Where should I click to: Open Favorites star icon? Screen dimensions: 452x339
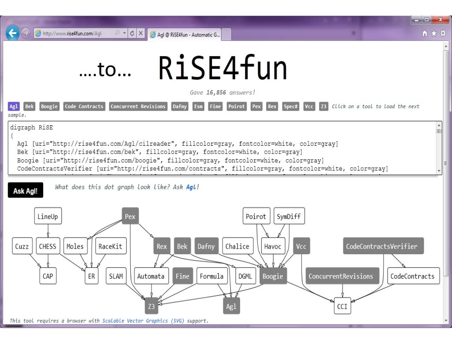[x=434, y=34]
